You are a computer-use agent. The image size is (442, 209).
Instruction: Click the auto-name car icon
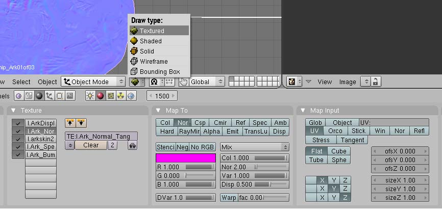(x=133, y=145)
